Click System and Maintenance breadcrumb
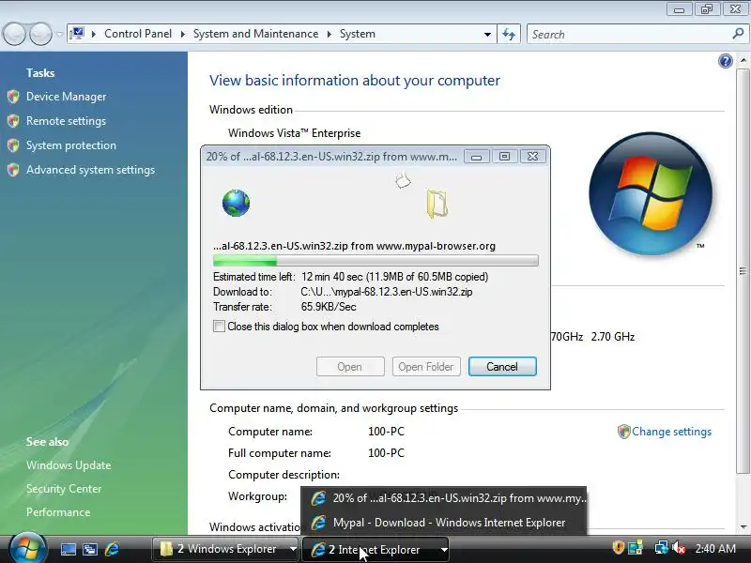 [x=255, y=34]
